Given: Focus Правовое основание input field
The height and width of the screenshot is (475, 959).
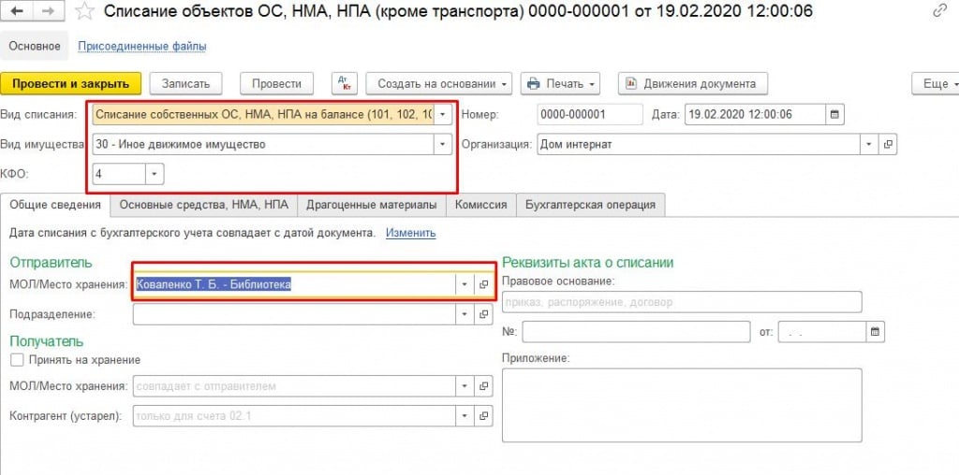Looking at the screenshot, I should pos(682,302).
